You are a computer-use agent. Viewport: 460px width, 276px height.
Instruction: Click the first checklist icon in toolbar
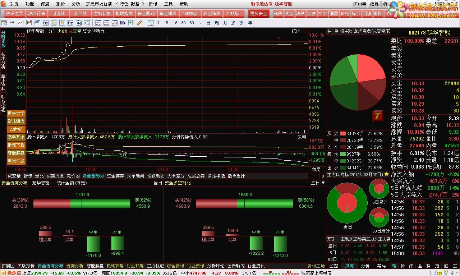pos(4,23)
